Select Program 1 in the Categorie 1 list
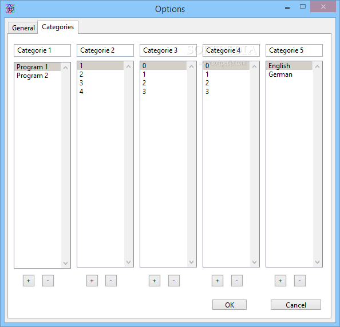Screen dimensions: 340x327 [x=38, y=67]
